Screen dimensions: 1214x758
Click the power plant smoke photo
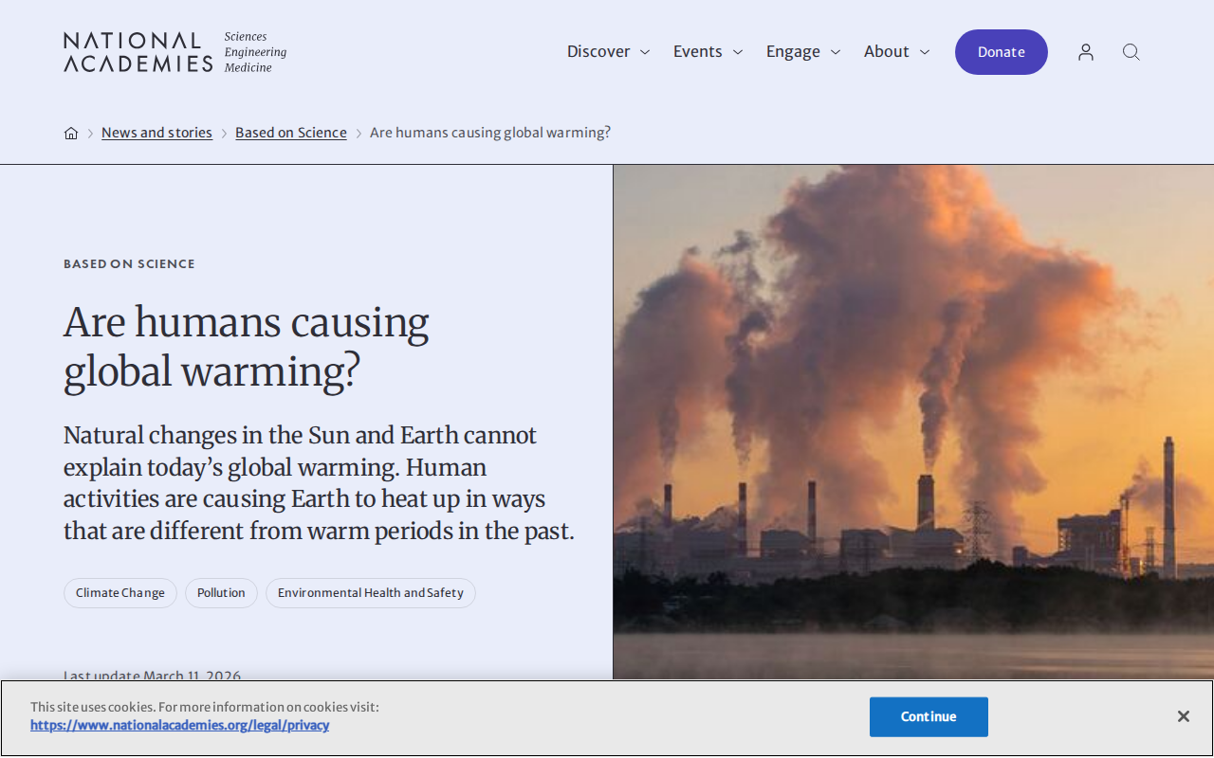tap(913, 422)
